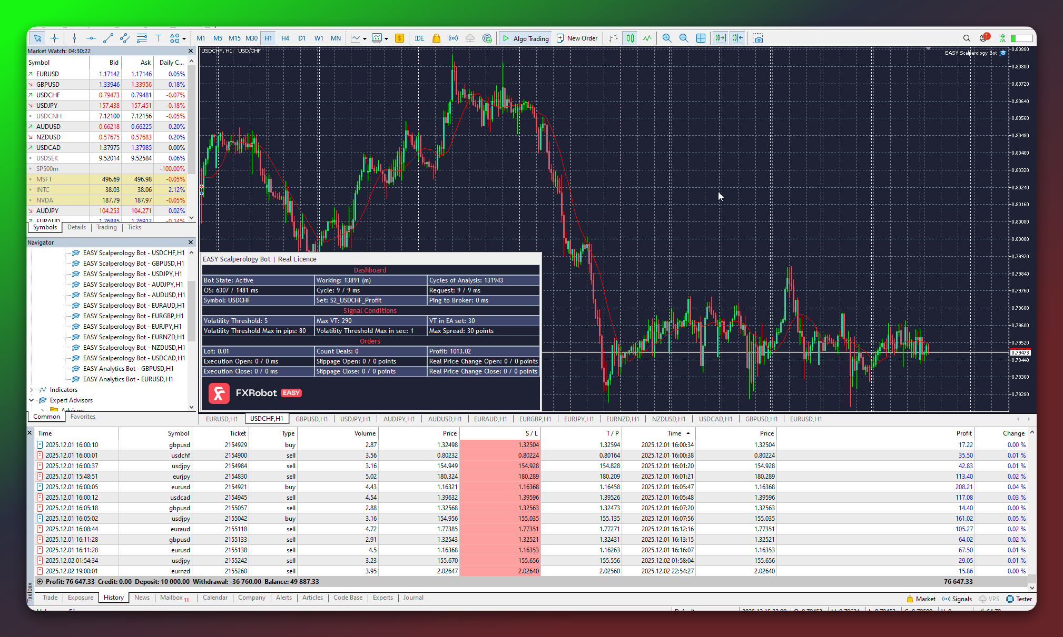Take a chart screenshot with the camera icon
The image size is (1063, 637).
point(758,38)
